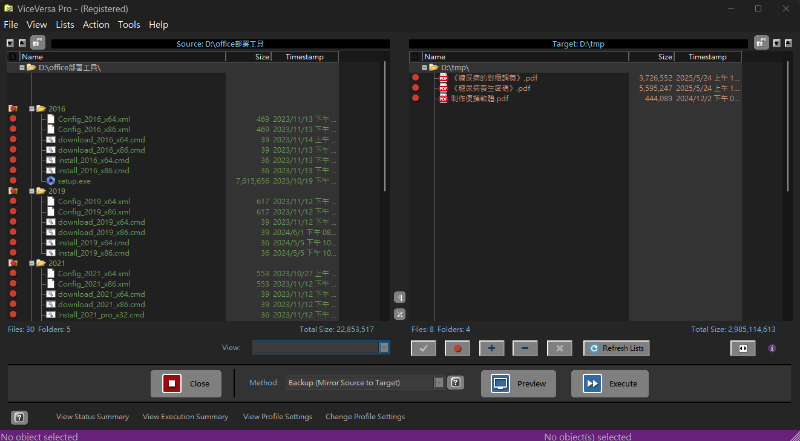Click the target pane down-arrow icon
Screen dimensions: 800x441
click(x=777, y=44)
